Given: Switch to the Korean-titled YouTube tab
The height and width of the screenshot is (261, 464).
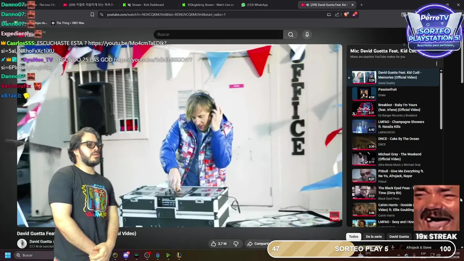Looking at the screenshot, I should pos(88,5).
